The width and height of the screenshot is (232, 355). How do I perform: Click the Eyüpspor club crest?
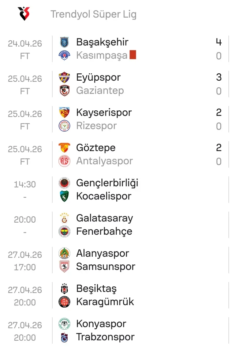point(64,77)
